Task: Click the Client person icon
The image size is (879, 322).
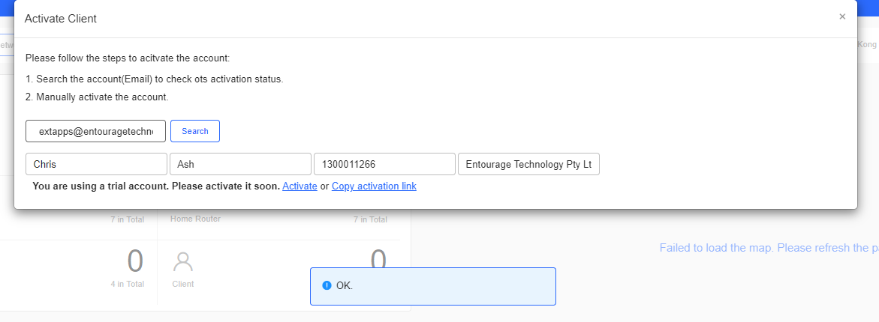Action: pos(182,261)
